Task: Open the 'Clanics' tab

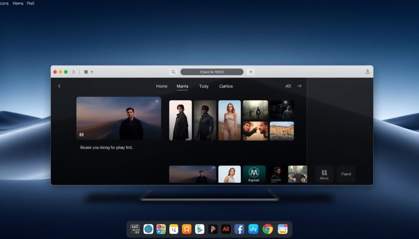Action: [226, 86]
